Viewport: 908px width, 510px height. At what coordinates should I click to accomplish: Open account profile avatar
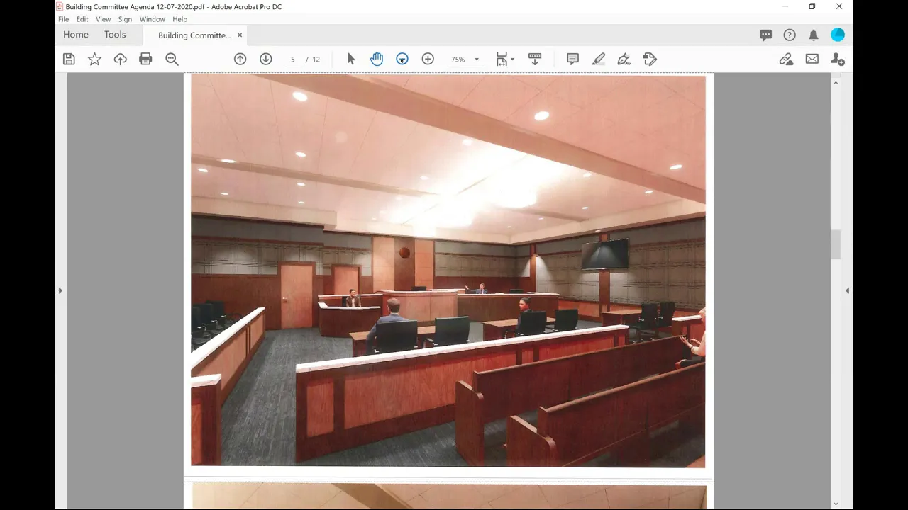click(838, 35)
